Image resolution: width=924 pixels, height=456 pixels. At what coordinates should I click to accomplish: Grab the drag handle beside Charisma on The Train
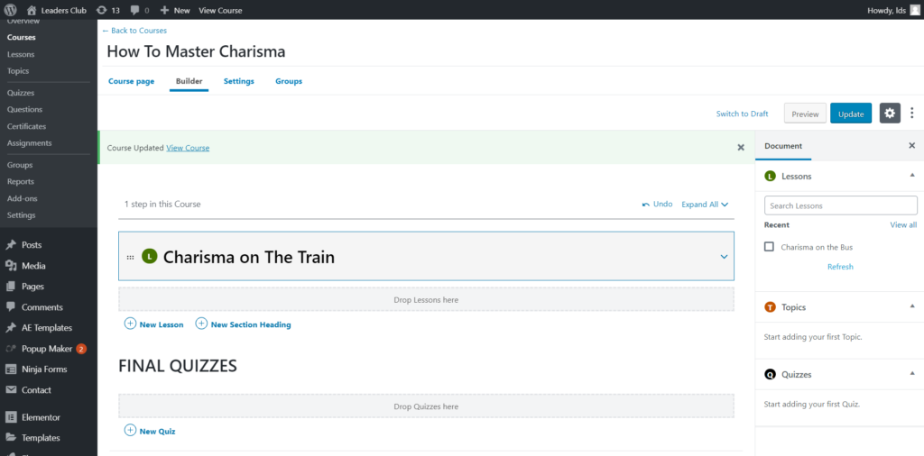pos(130,257)
